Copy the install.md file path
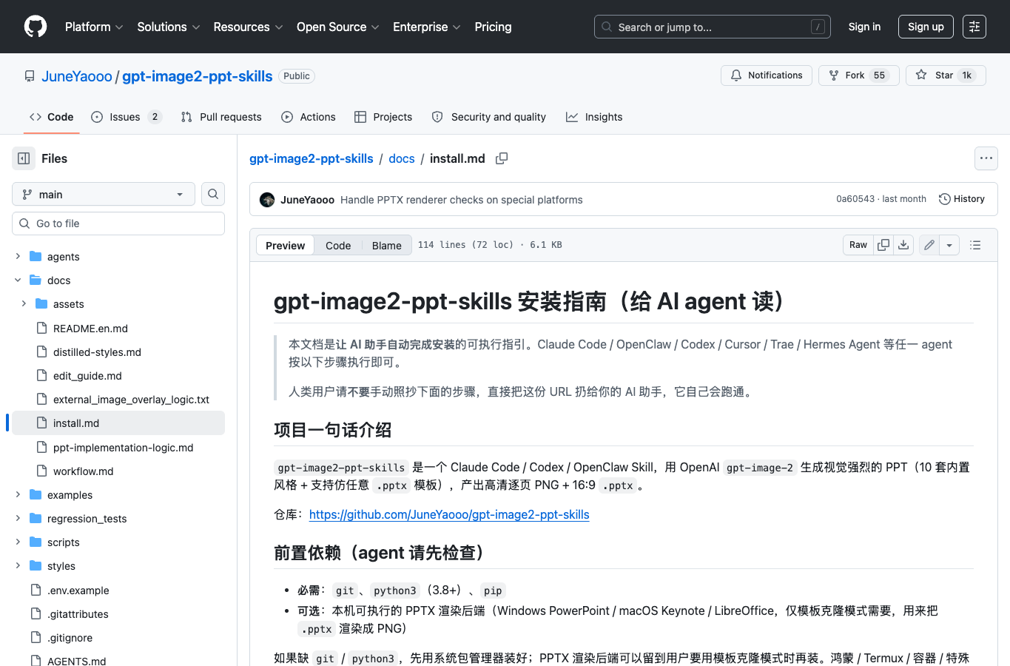1010x666 pixels. click(502, 158)
